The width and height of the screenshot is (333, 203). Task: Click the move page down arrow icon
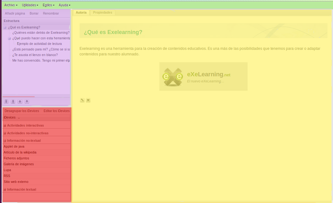click(27, 101)
